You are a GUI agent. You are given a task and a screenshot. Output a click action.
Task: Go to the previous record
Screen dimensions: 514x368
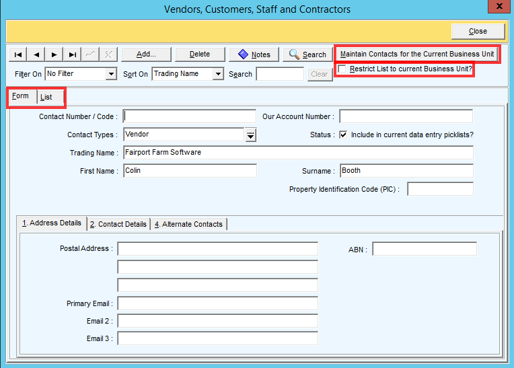(36, 54)
